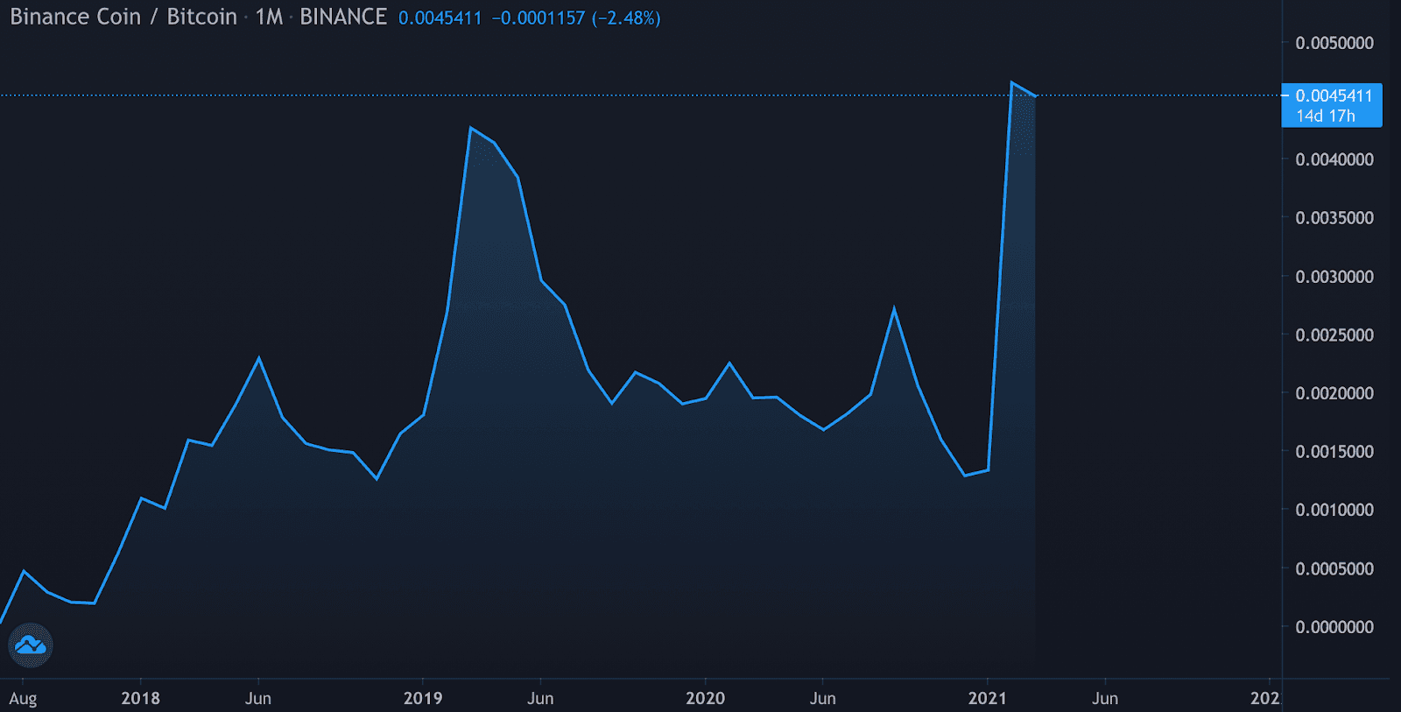
Task: Select the 2018 label on time axis
Action: click(140, 698)
